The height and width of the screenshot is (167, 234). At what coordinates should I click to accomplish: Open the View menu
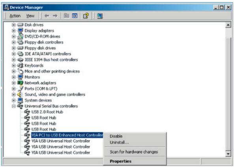click(30, 16)
